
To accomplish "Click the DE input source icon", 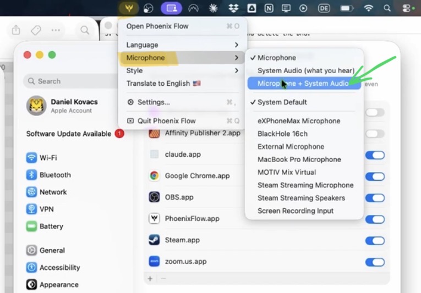I will click(324, 8).
